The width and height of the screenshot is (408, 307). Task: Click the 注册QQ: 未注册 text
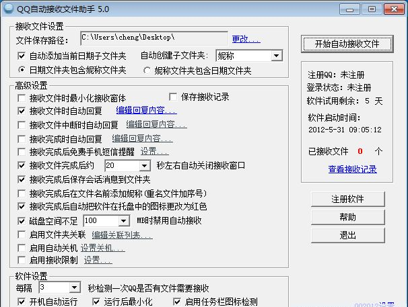click(x=336, y=75)
